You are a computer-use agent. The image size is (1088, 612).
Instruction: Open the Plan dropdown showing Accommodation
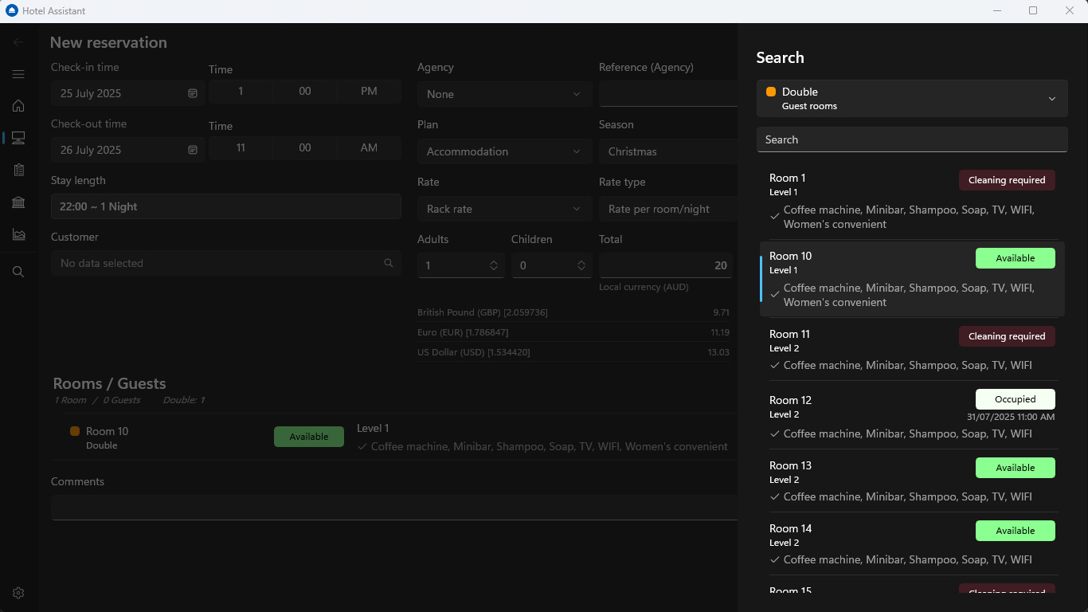coord(503,151)
